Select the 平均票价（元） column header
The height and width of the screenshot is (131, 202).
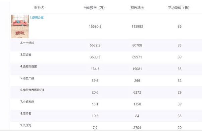pyautogui.click(x=179, y=8)
